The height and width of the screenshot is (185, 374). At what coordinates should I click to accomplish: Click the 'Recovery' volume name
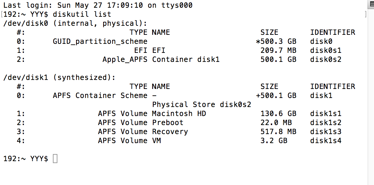tap(170, 132)
